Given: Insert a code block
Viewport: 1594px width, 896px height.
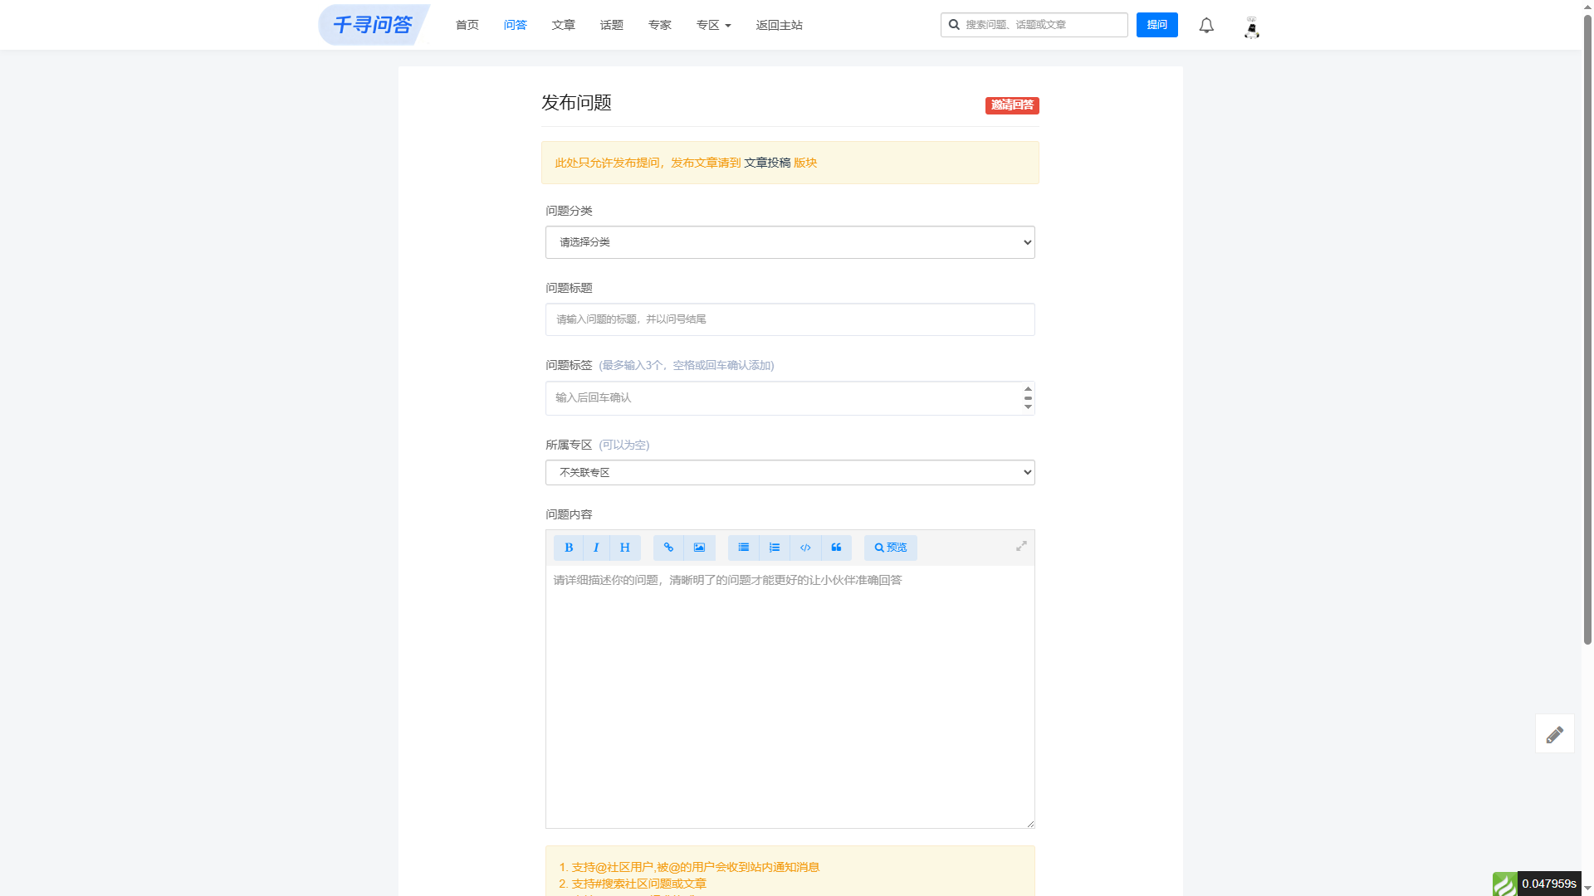Looking at the screenshot, I should point(805,548).
